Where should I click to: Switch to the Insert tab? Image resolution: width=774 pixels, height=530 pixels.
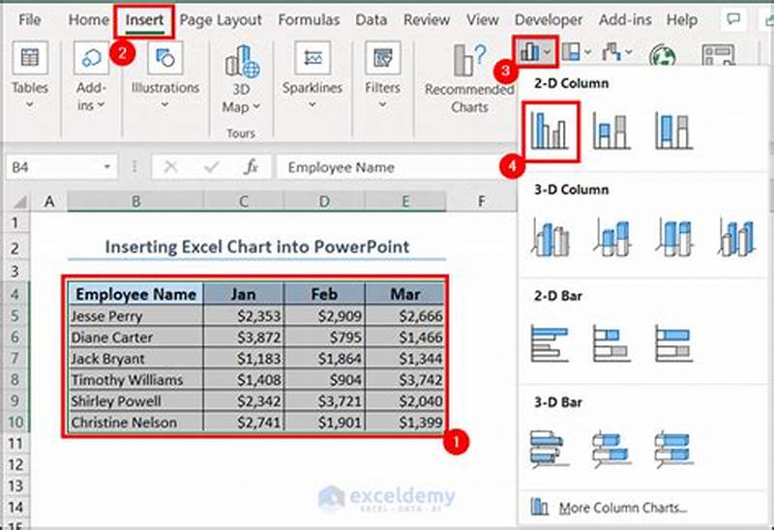click(x=144, y=19)
